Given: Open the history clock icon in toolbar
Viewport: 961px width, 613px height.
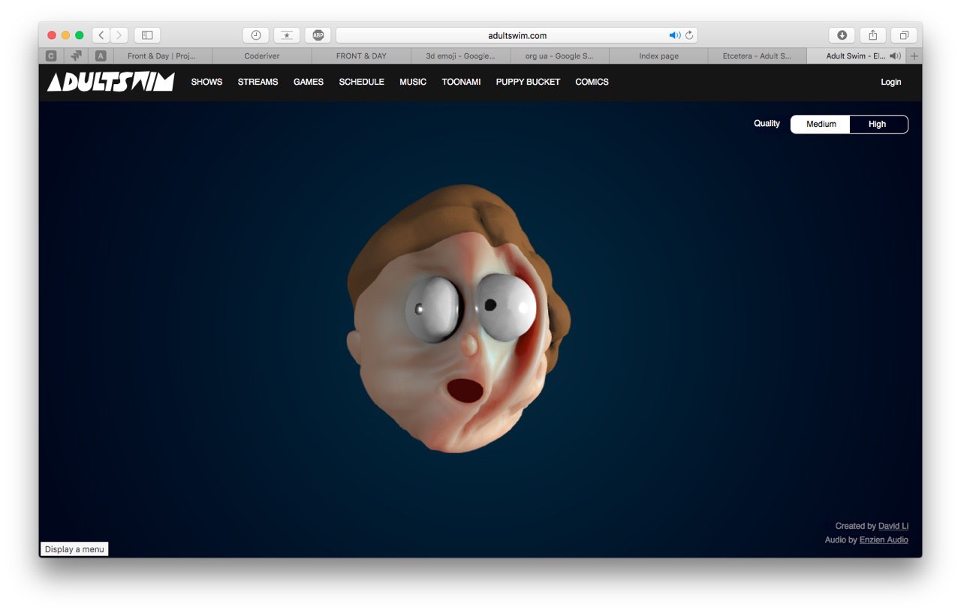Looking at the screenshot, I should (256, 35).
